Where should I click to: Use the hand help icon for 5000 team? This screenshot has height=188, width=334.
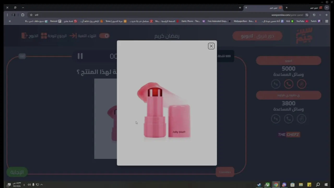coord(301,84)
